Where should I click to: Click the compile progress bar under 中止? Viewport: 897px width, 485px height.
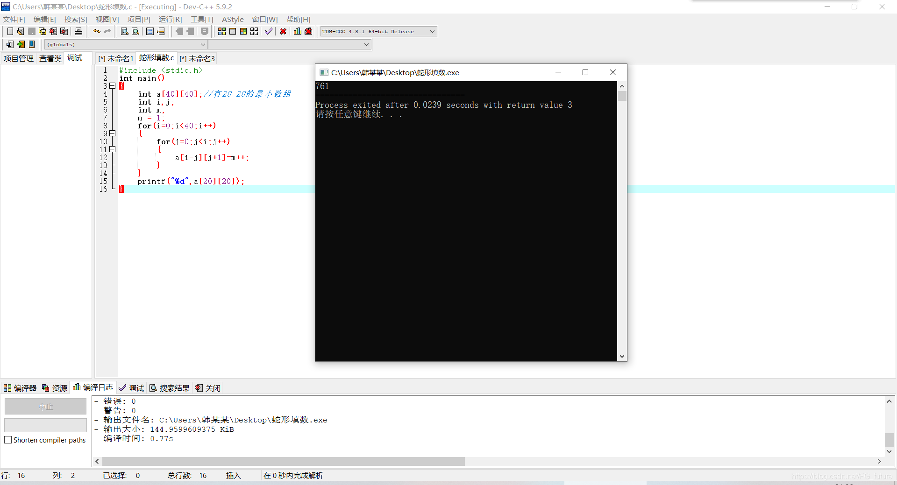[x=46, y=425]
